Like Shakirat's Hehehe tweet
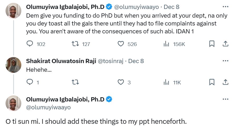The image size is (235, 128). tap(121, 83)
